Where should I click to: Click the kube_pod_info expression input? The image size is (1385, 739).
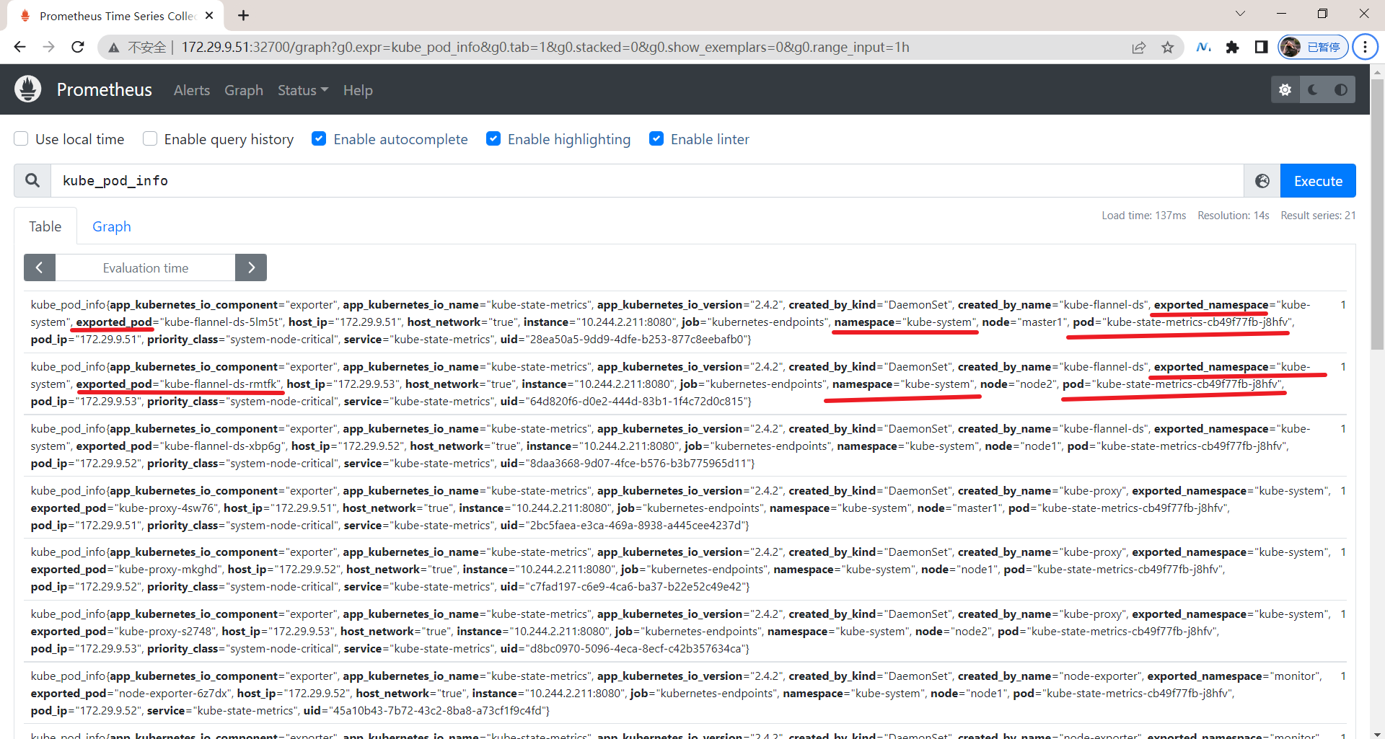[x=647, y=181]
